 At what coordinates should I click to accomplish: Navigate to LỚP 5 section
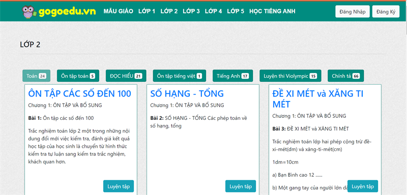[x=236, y=11]
